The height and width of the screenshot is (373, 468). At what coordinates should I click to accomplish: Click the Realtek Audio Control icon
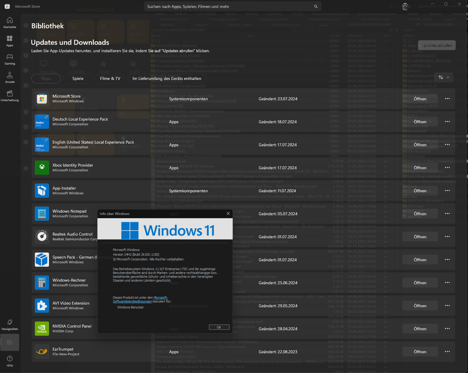point(42,236)
